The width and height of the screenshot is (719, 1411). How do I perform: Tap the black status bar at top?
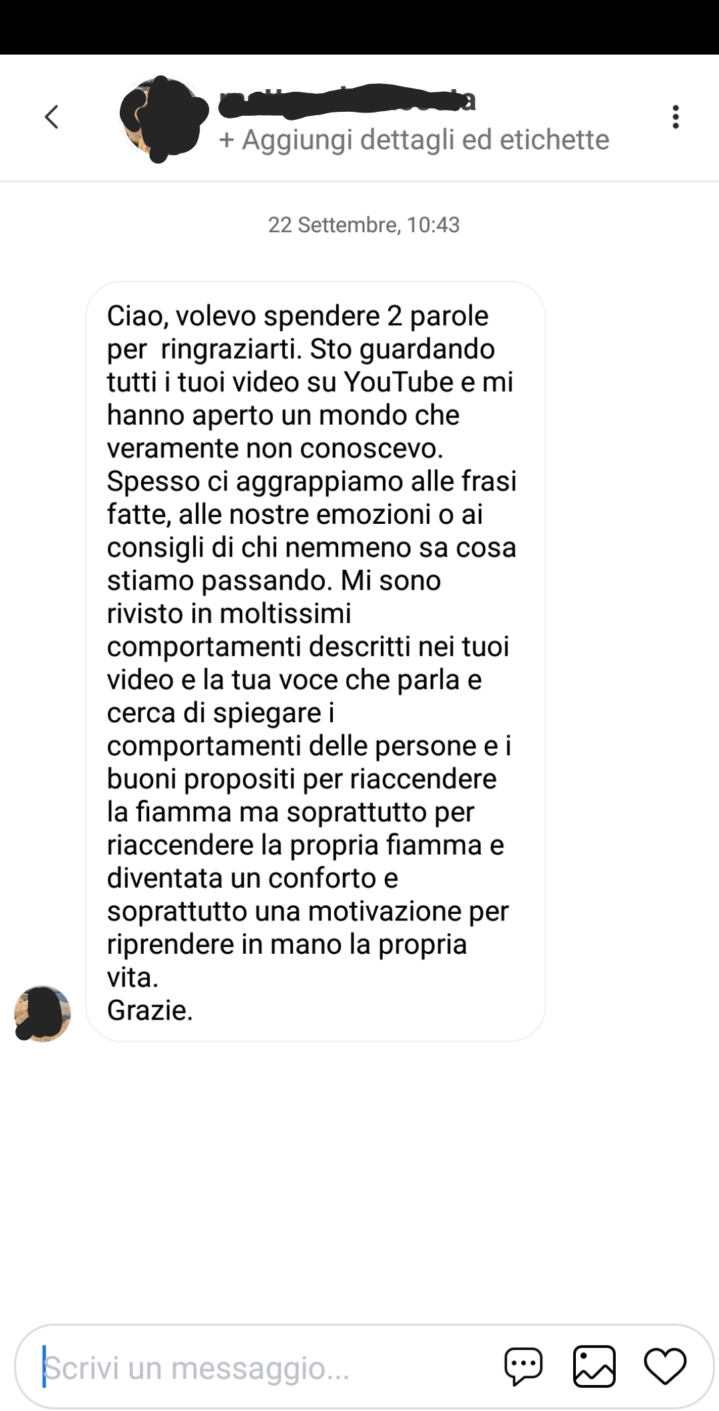click(359, 27)
